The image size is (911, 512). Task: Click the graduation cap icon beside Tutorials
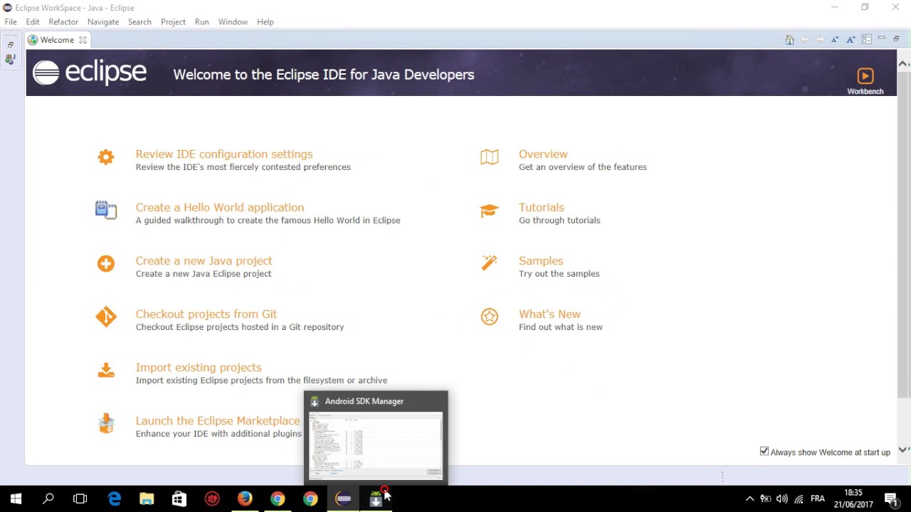pyautogui.click(x=489, y=210)
